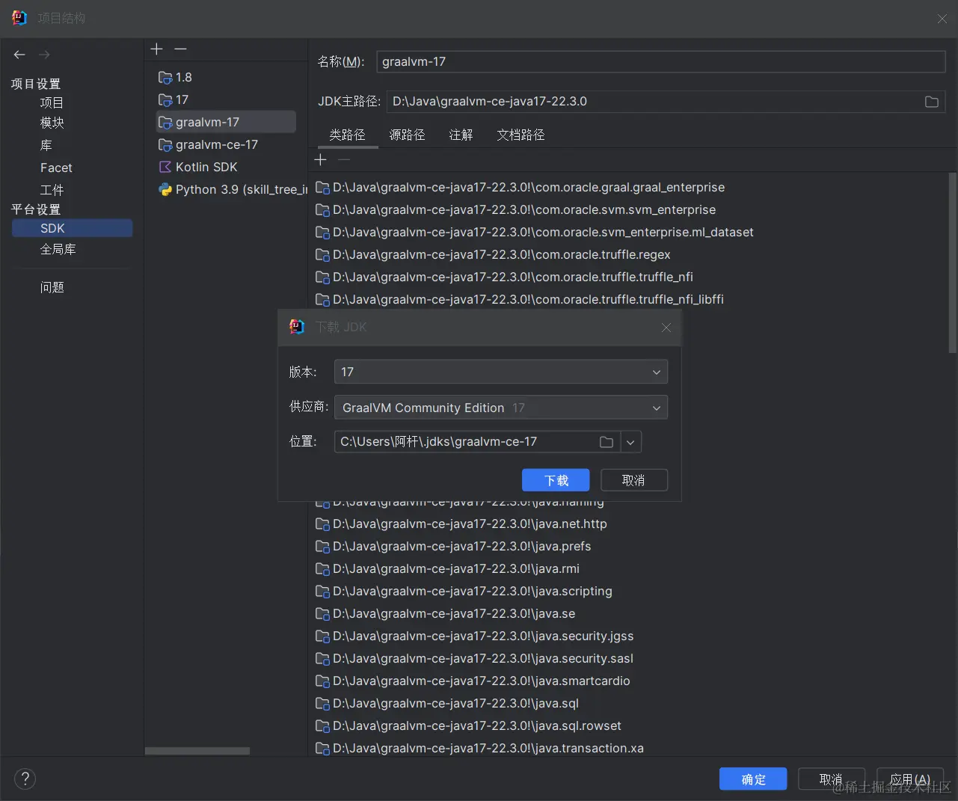Click the folder browse icon in 位置 field

click(606, 441)
